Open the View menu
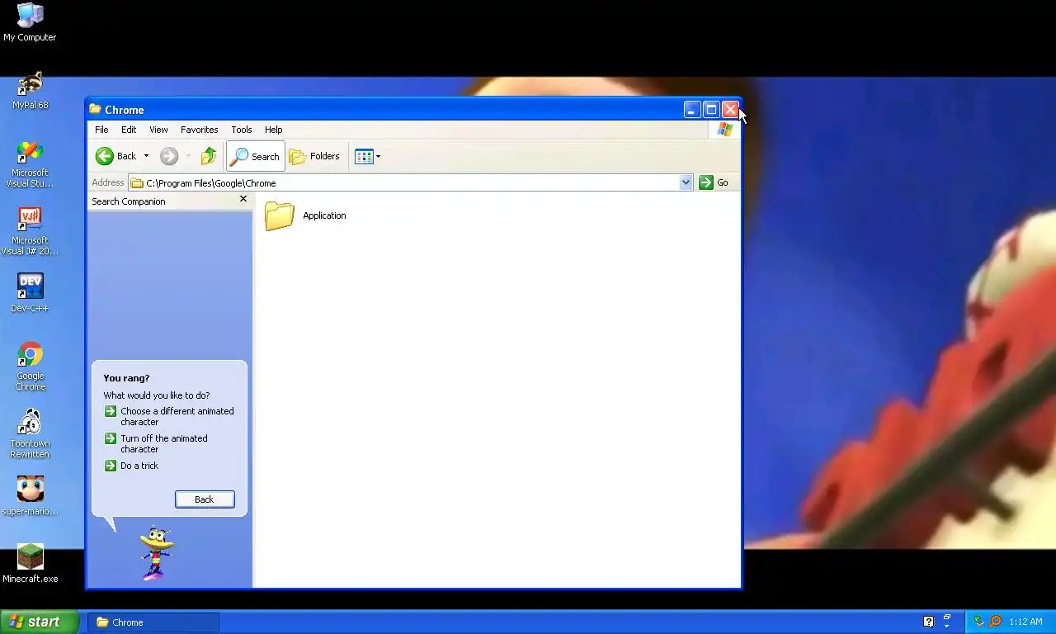The width and height of the screenshot is (1056, 634). click(158, 130)
